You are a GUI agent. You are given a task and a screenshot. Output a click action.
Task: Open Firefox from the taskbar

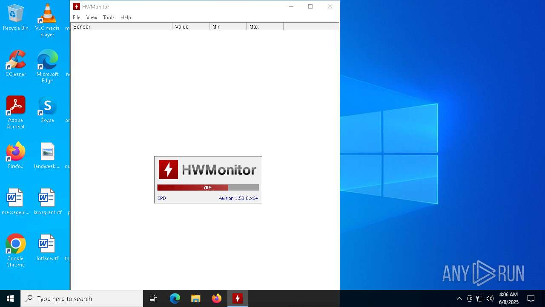click(216, 298)
